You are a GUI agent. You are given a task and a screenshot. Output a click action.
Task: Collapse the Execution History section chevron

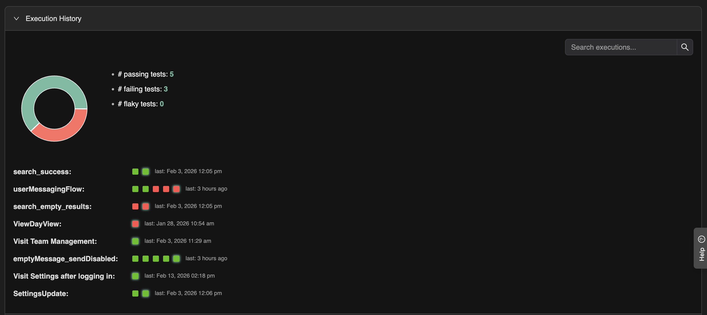coord(16,18)
